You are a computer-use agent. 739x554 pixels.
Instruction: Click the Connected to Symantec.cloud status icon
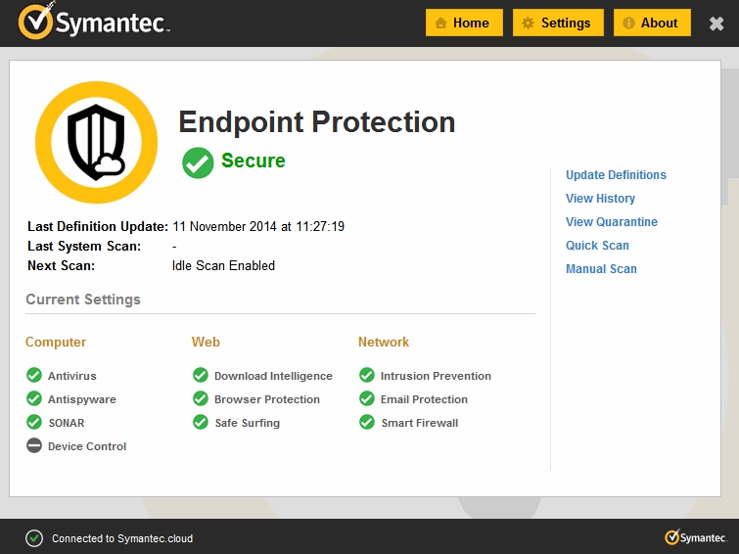click(x=34, y=538)
